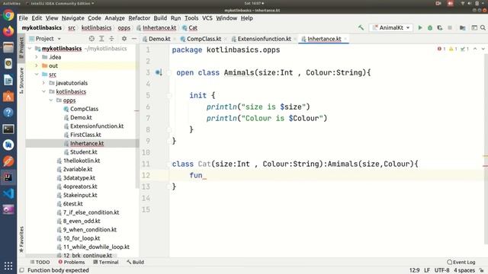488x274 pixels.
Task: Click the Build project hammer icon
Action: 361,27
